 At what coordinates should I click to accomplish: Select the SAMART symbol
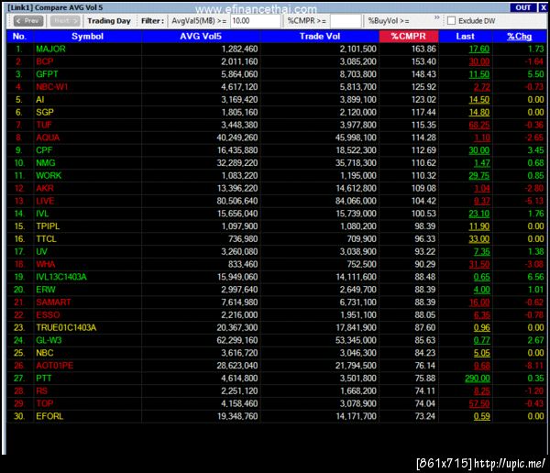pos(53,302)
